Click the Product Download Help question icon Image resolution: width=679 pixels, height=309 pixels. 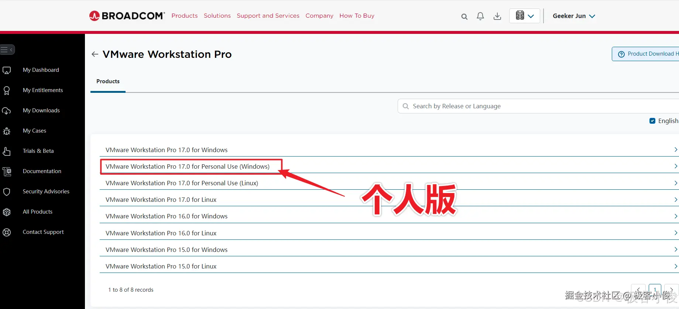coord(621,54)
